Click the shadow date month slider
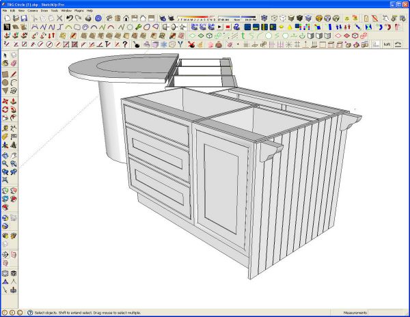 pyautogui.click(x=196, y=18)
